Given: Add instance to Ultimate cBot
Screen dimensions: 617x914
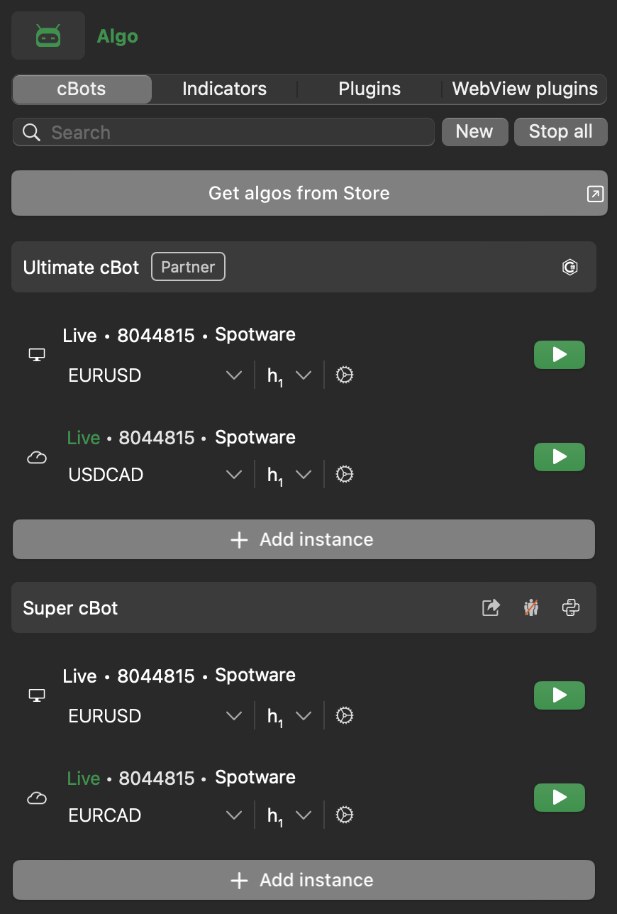Looking at the screenshot, I should [x=304, y=539].
